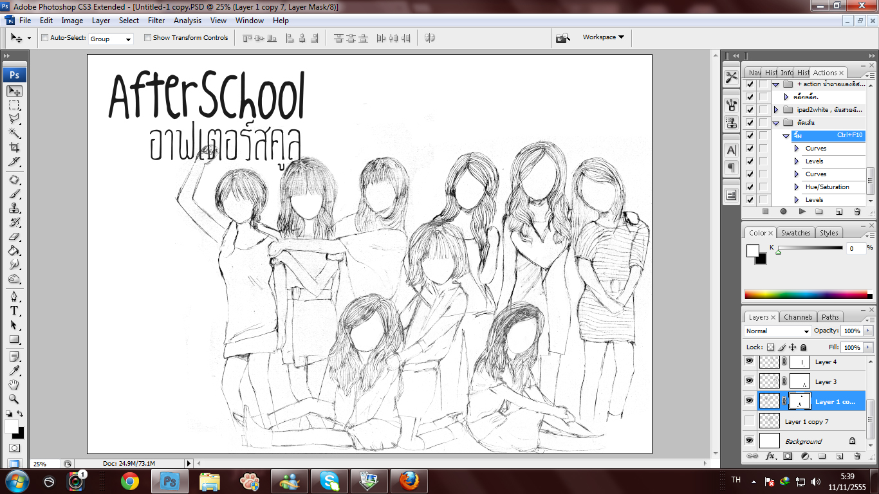
Task: Delete the layer using Layers trash icon
Action: [x=857, y=456]
